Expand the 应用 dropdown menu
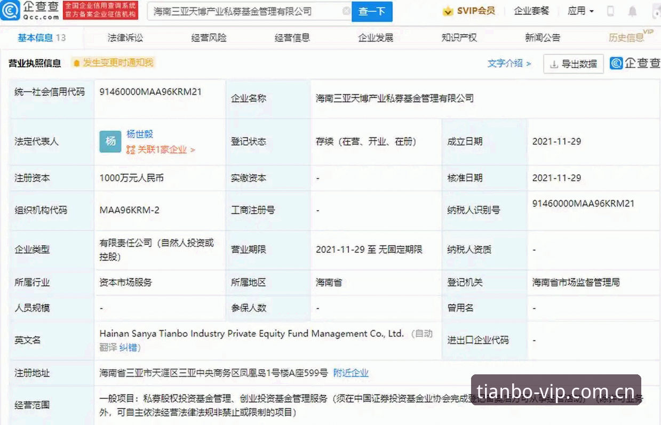This screenshot has height=425, width=661. click(x=580, y=11)
